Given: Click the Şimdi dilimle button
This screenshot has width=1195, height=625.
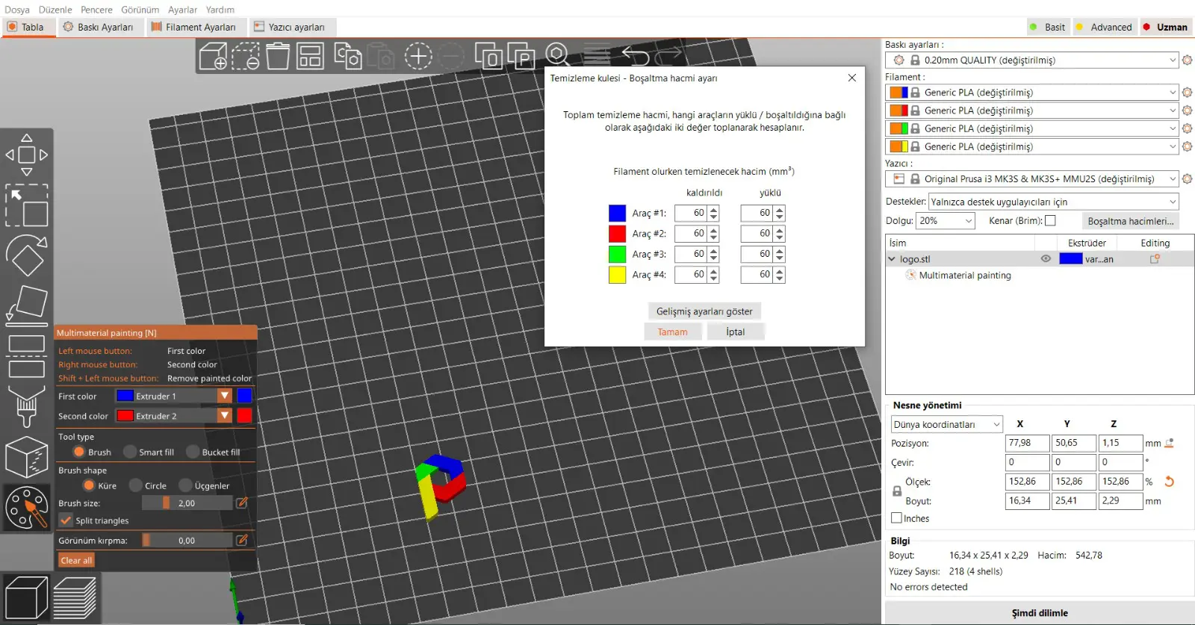Looking at the screenshot, I should point(1040,612).
